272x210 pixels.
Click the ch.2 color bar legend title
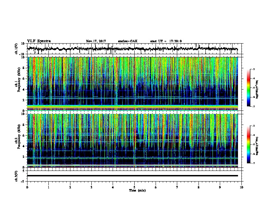click(257, 146)
